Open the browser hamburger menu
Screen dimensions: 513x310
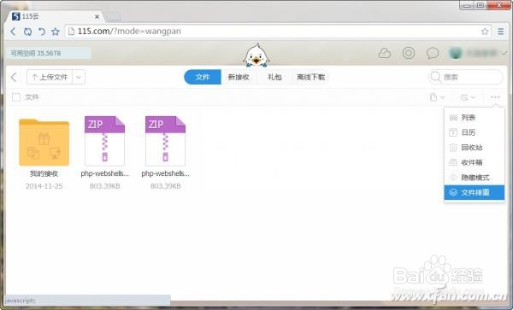500,32
